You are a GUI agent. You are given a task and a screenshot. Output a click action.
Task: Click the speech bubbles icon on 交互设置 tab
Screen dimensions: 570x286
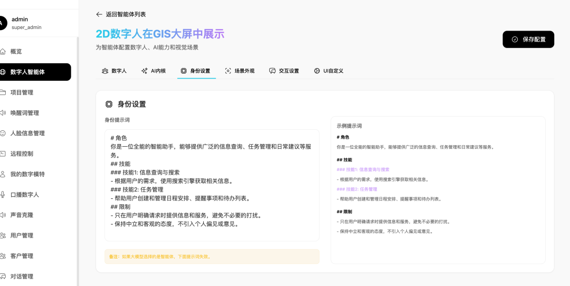pyautogui.click(x=272, y=71)
